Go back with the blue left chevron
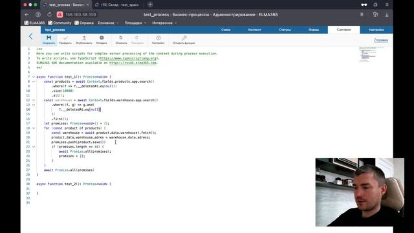This screenshot has height=233, width=414. 30,36
